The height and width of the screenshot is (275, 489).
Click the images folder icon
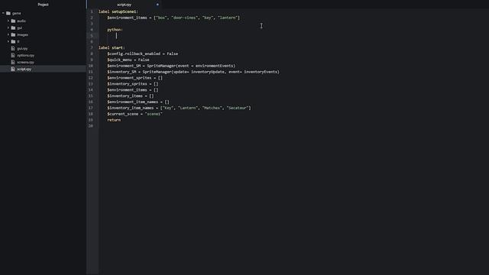(13, 34)
